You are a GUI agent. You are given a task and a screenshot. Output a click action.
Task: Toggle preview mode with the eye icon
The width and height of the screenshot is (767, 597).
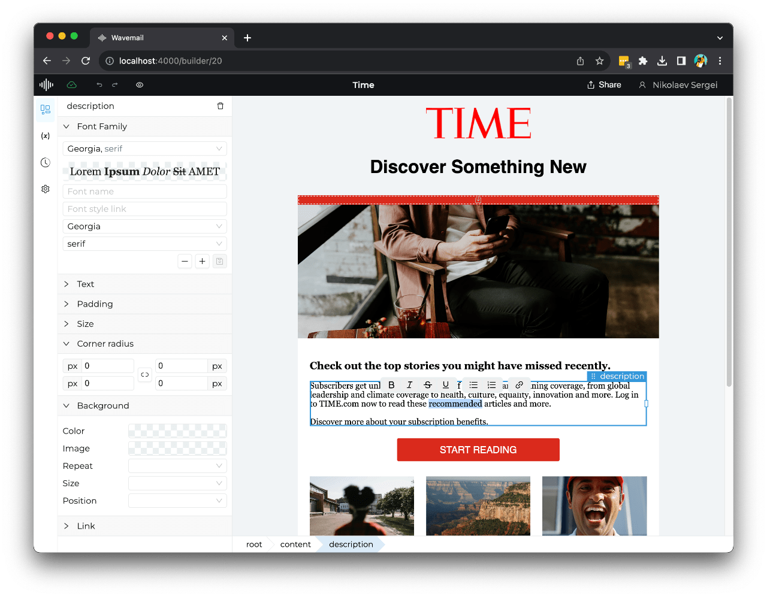click(x=140, y=85)
